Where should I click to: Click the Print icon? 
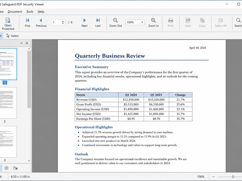tap(171, 20)
